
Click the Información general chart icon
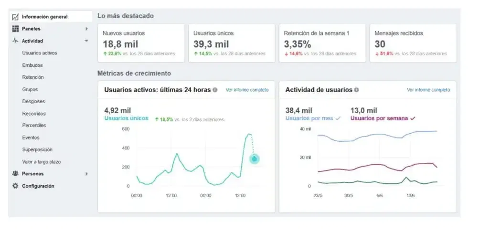pos(15,17)
